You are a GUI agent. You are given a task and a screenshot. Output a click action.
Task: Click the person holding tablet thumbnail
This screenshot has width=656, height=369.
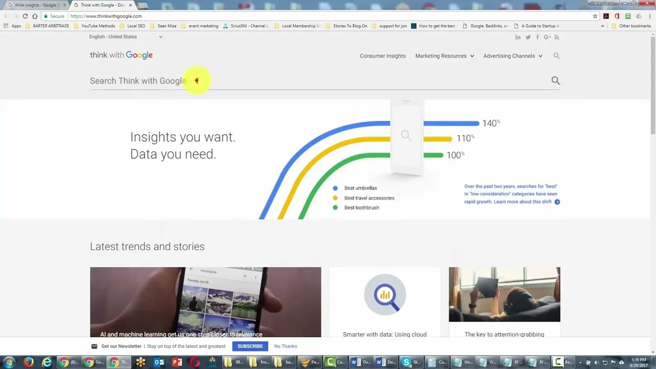504,294
